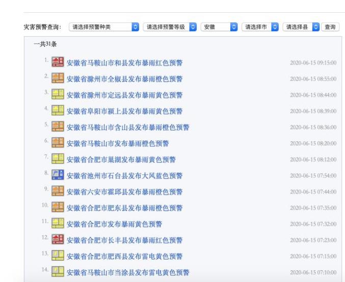The width and height of the screenshot is (345, 282).
Task: Open link 安徽省马鞍山市当涂县发布雷电黄色预警
Action: coord(128,272)
